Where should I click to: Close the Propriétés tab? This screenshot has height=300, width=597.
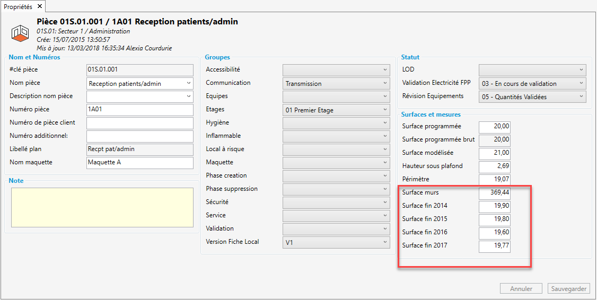pyautogui.click(x=40, y=6)
